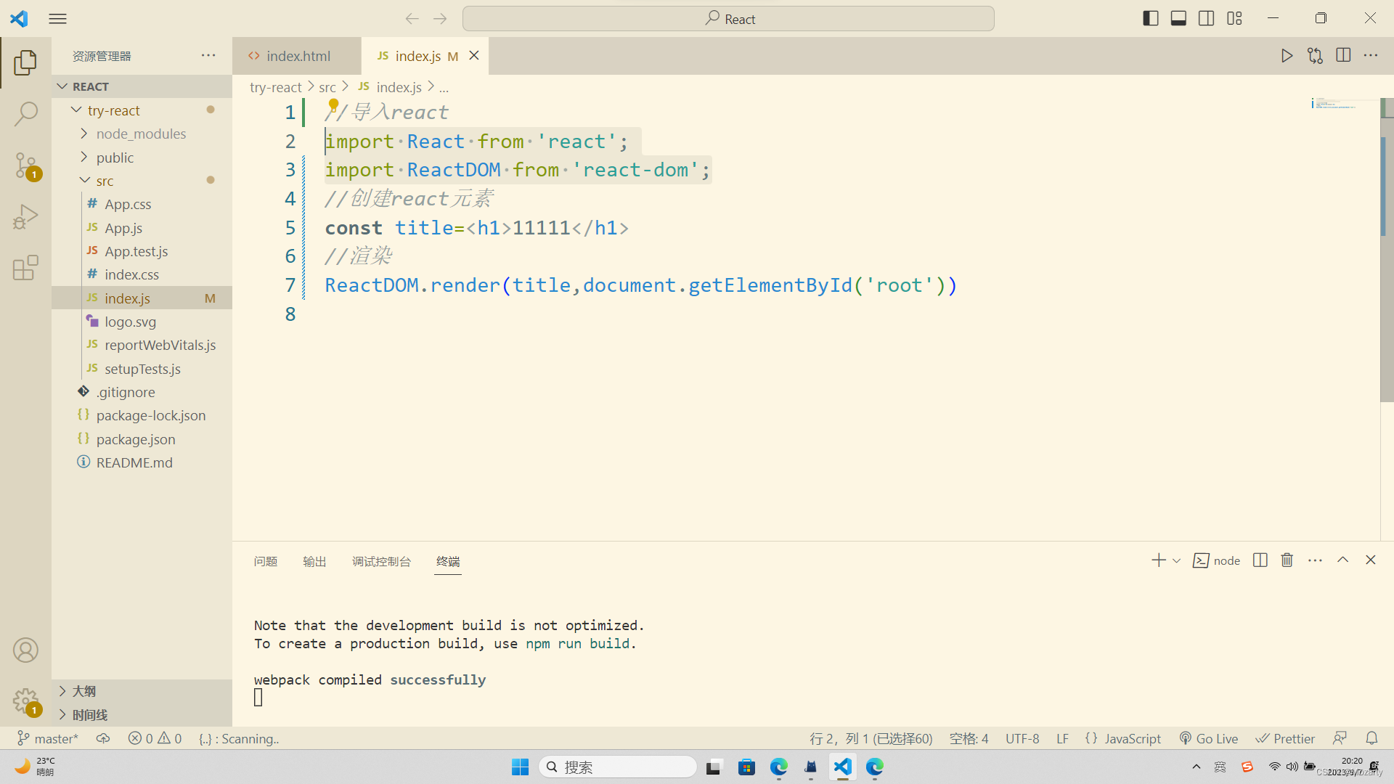Screen dimensions: 1394x784
Task: Maximize the panel size with up chevron
Action: point(1343,560)
